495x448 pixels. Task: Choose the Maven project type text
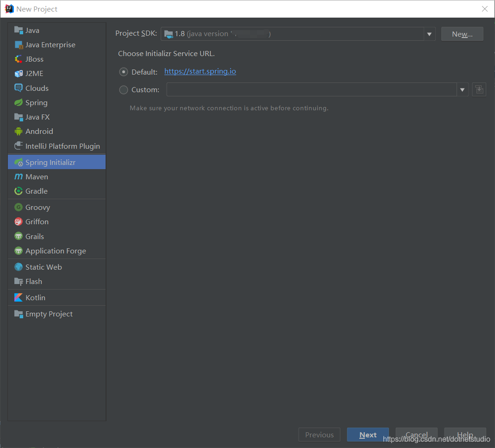pos(37,177)
